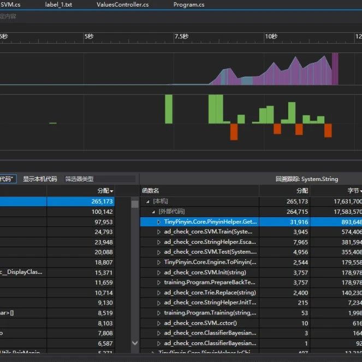362x362 pixels.
Task: Select the left table row showing 23,948
Action: (57, 242)
